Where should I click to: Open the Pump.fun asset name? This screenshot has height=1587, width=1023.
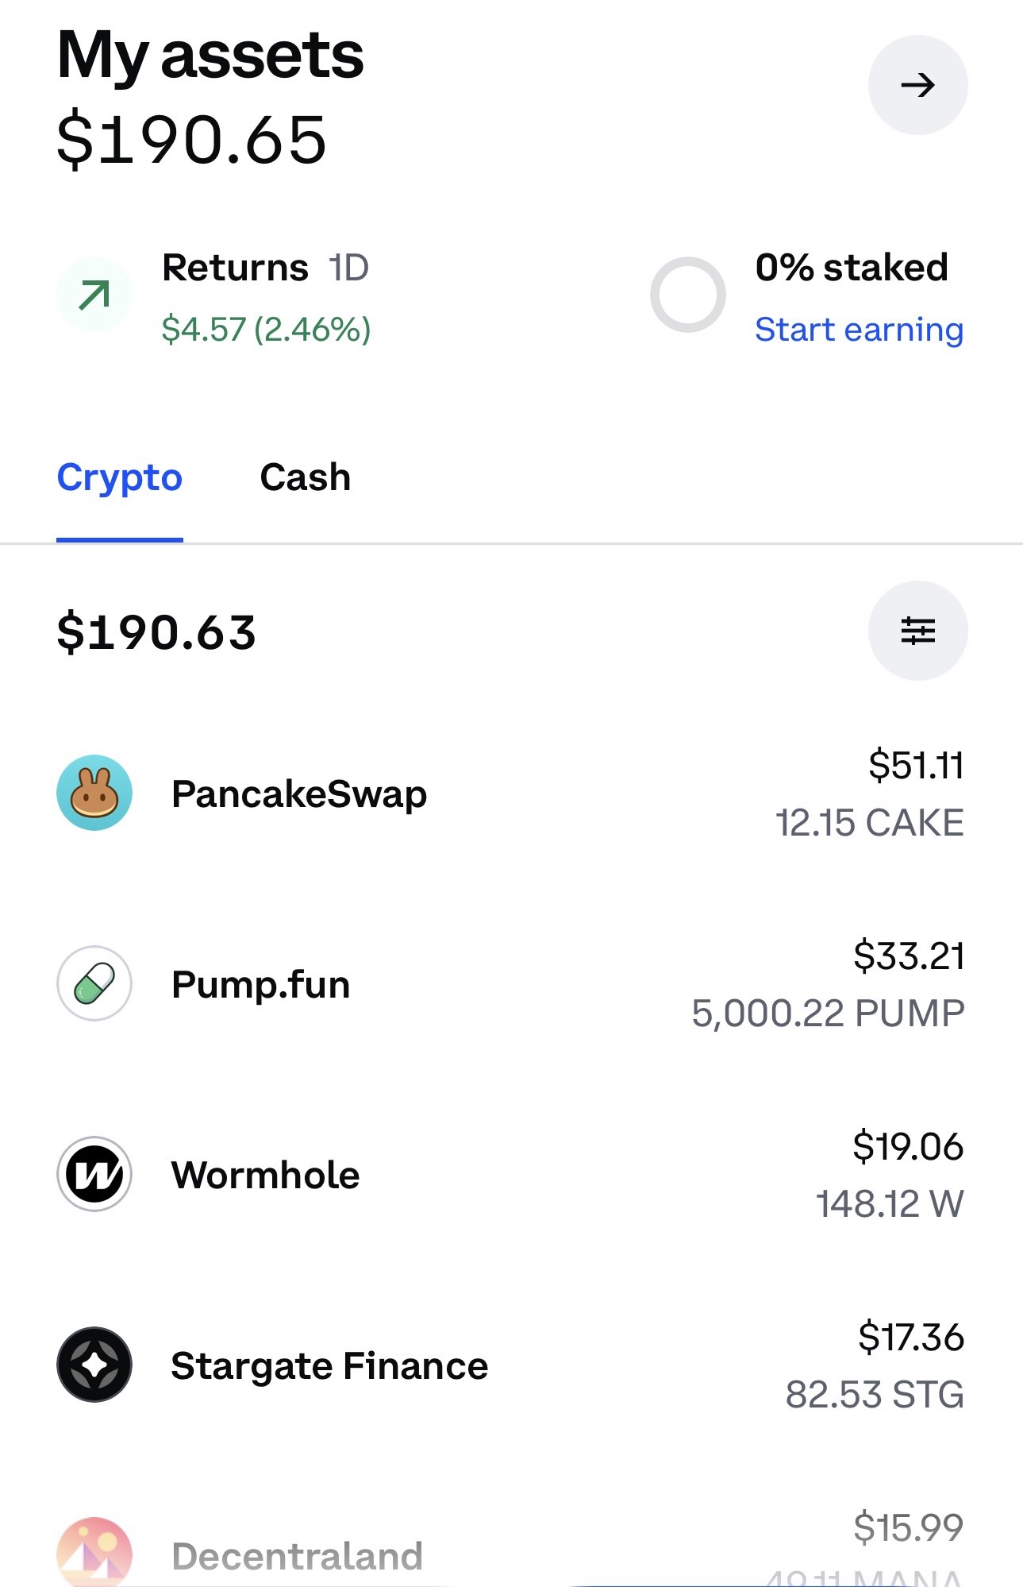click(260, 985)
